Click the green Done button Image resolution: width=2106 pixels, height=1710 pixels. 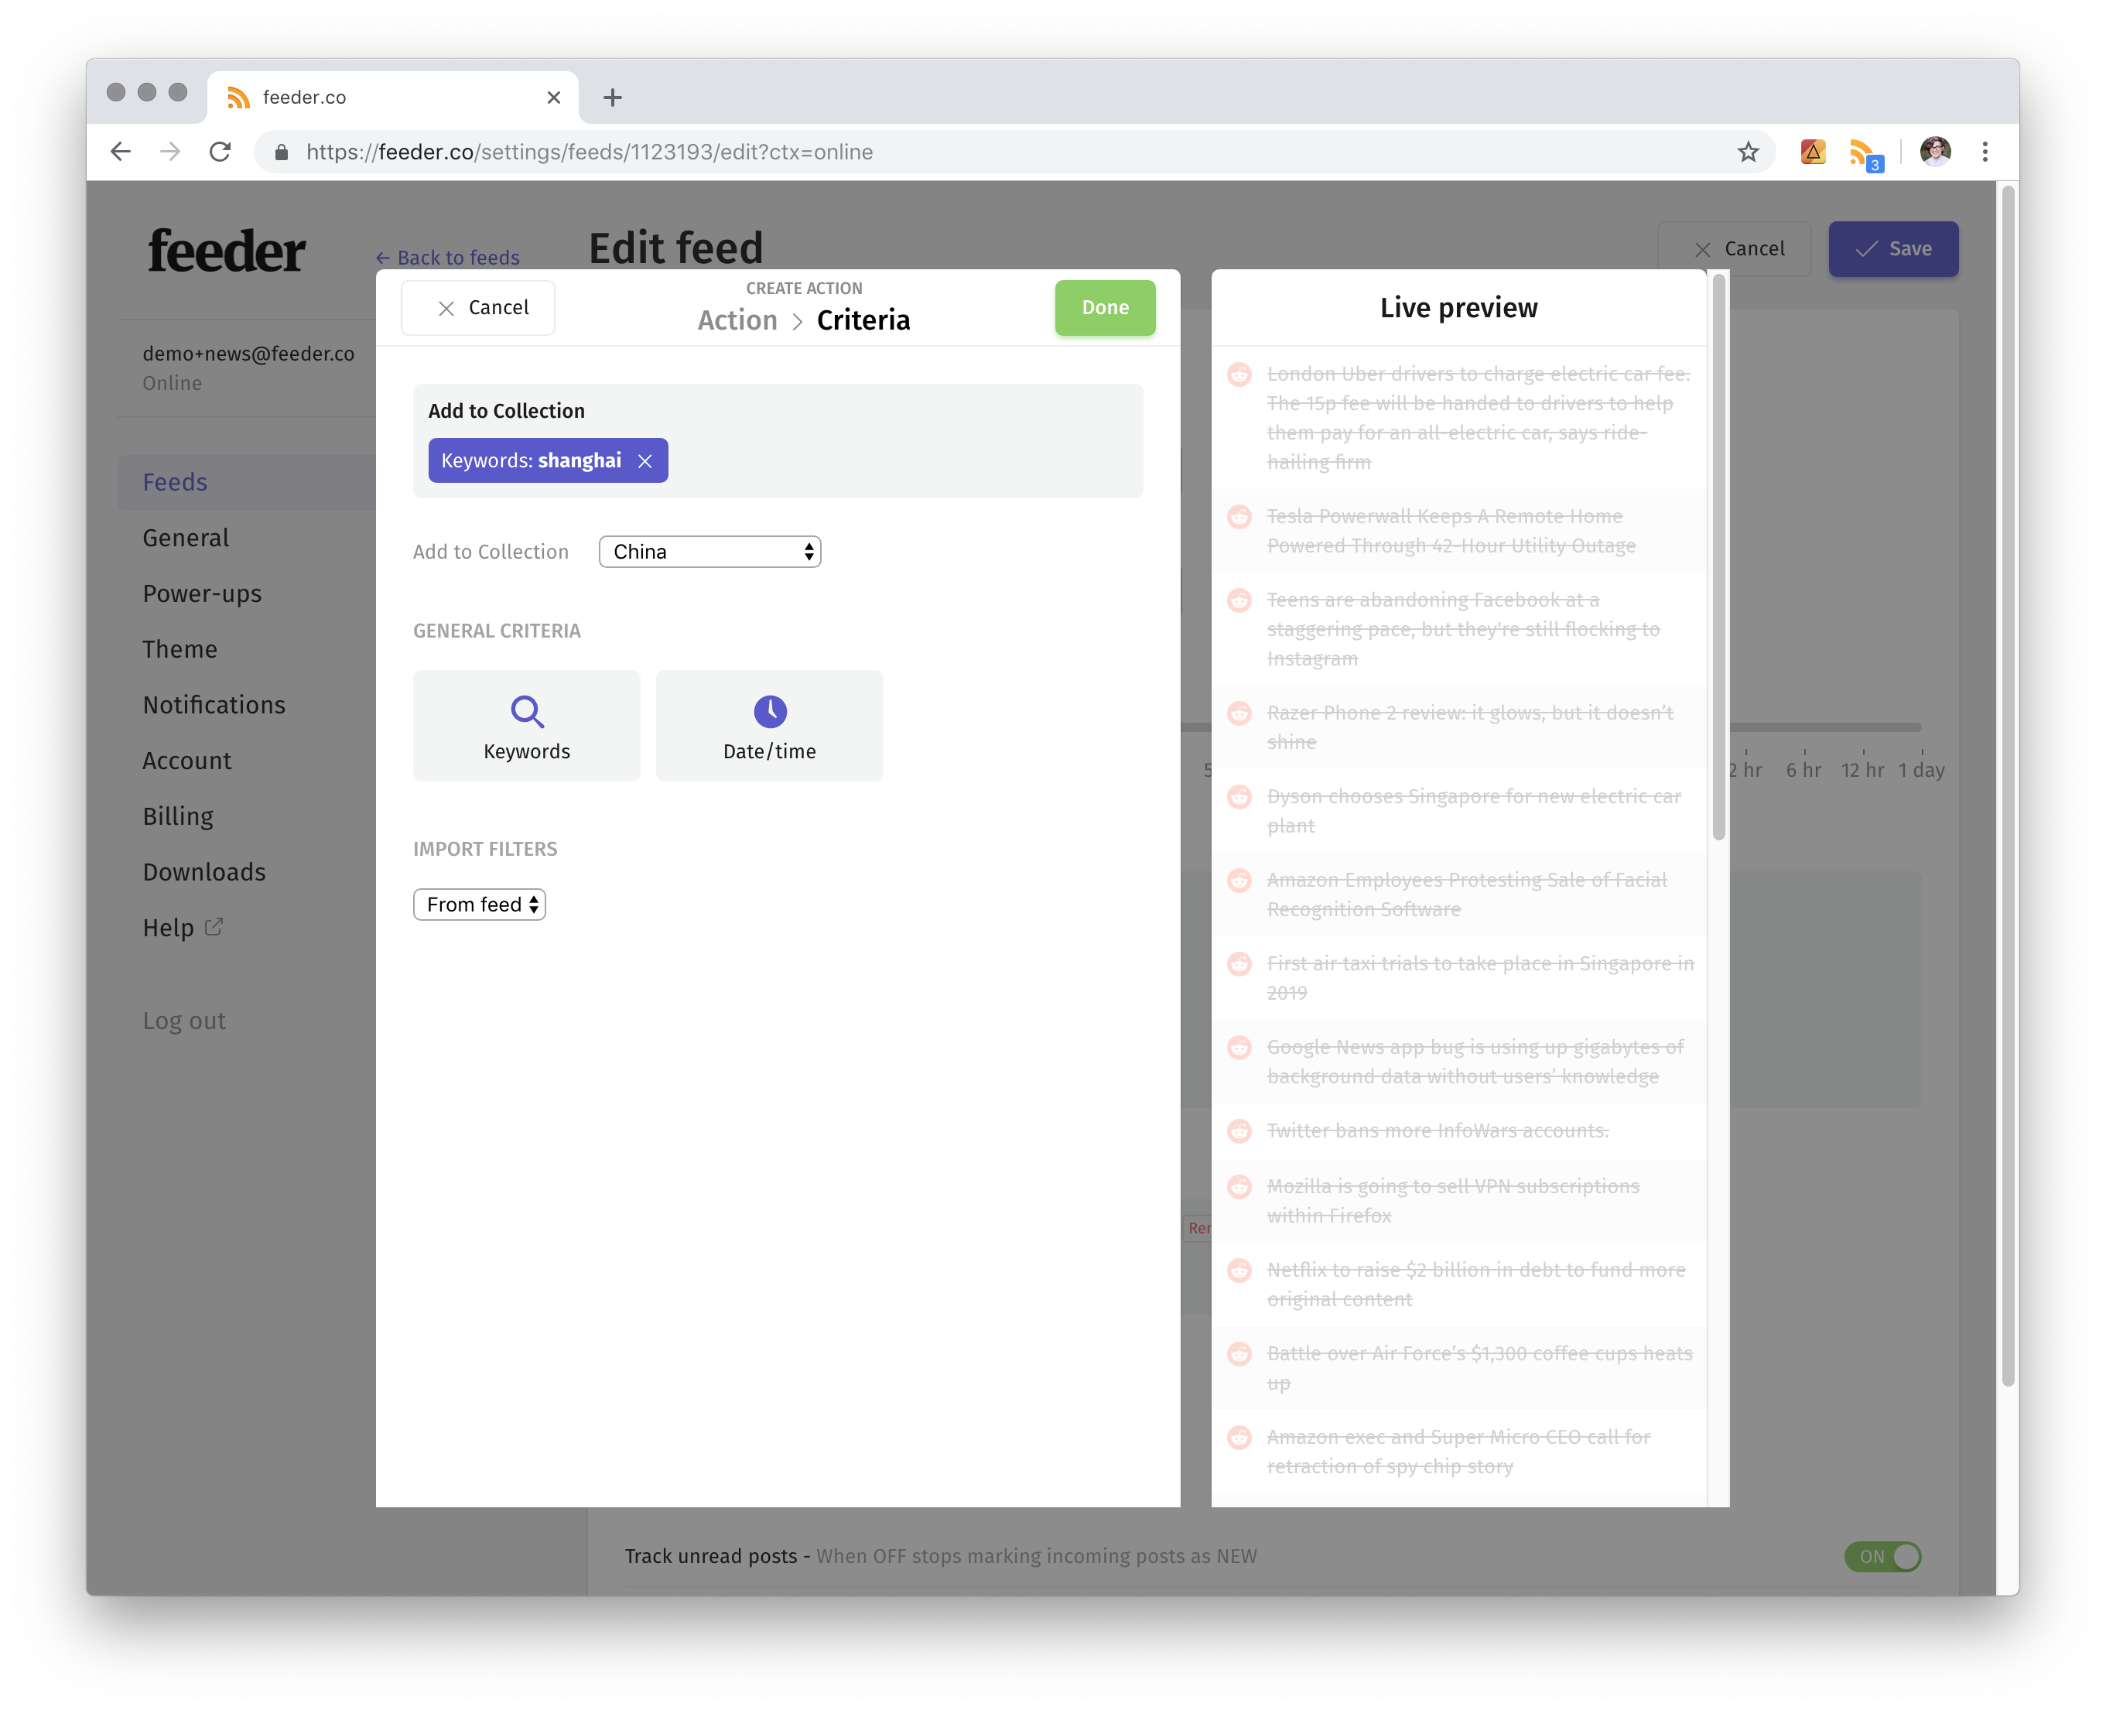(1104, 307)
